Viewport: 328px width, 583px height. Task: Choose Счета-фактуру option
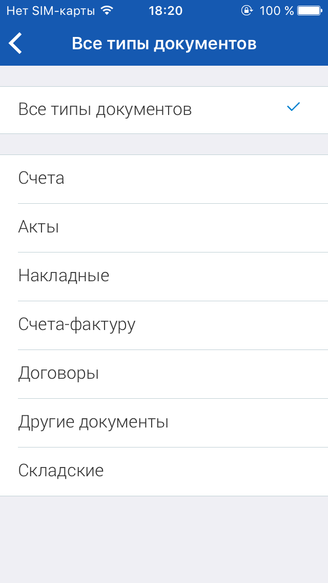tap(164, 325)
